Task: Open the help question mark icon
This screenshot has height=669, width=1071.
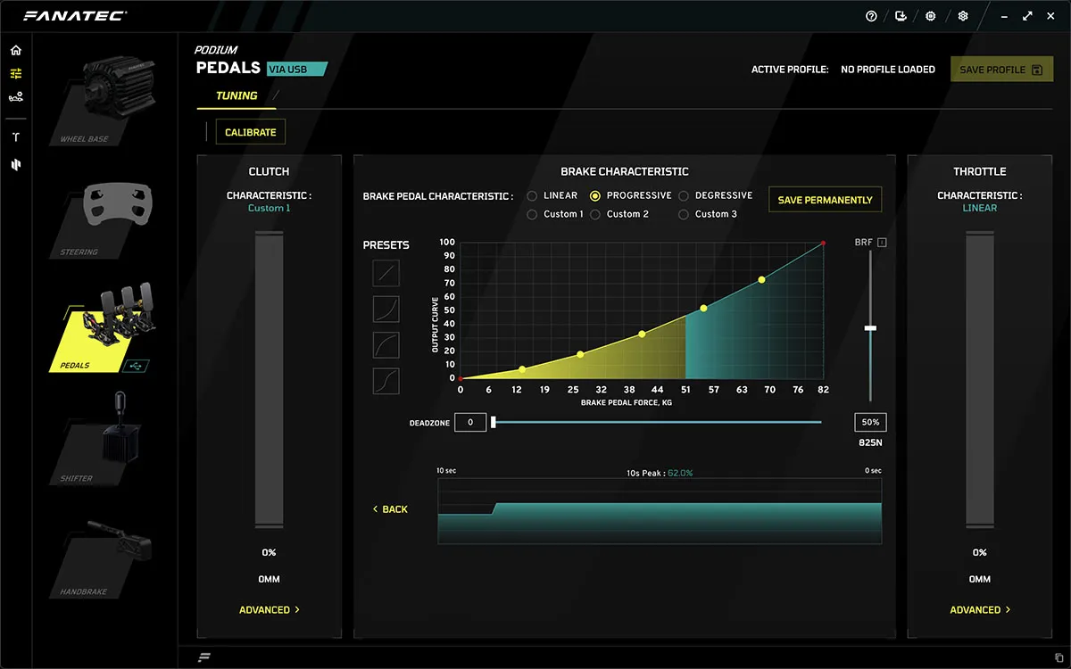Action: tap(872, 16)
